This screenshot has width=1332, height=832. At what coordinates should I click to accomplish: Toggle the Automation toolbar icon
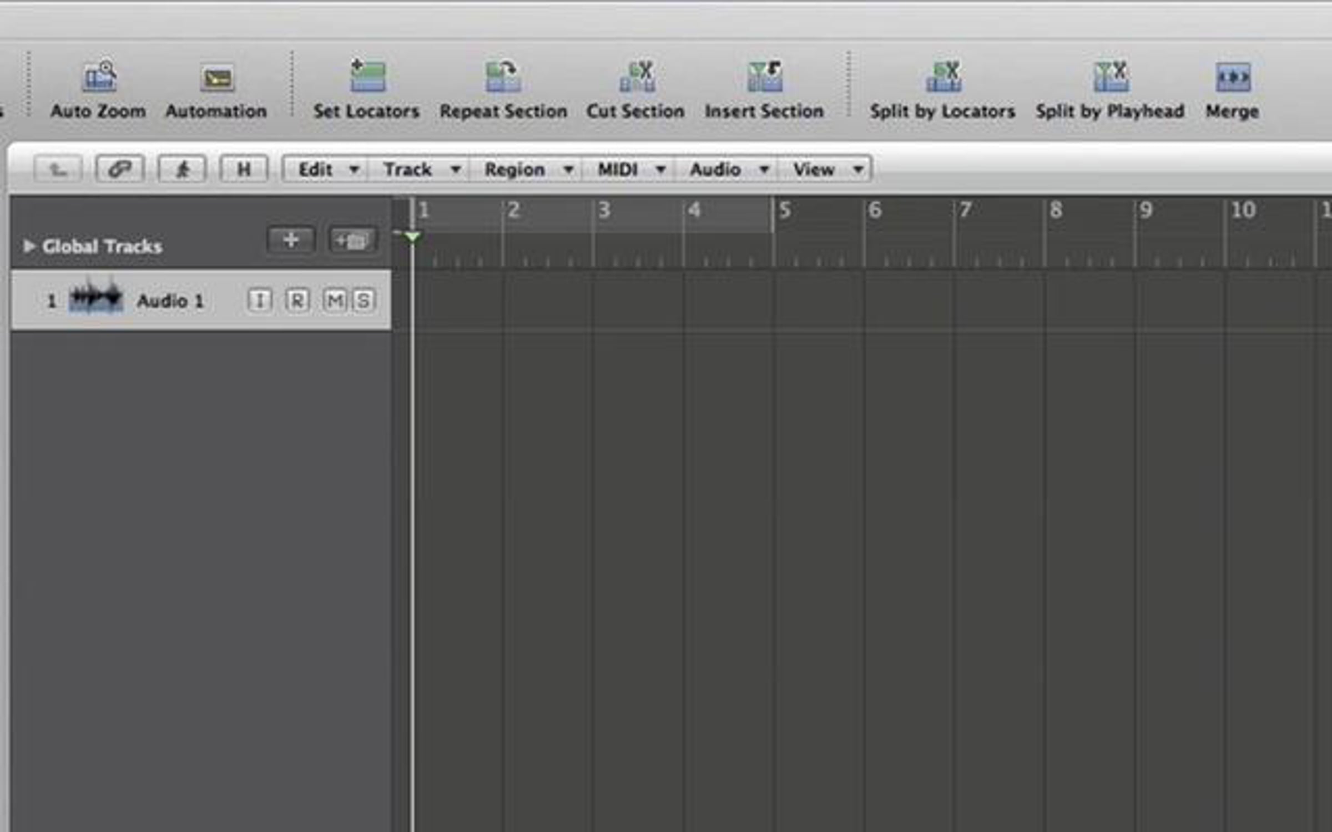(x=216, y=78)
